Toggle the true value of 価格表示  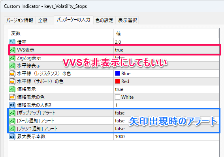coord(119,89)
